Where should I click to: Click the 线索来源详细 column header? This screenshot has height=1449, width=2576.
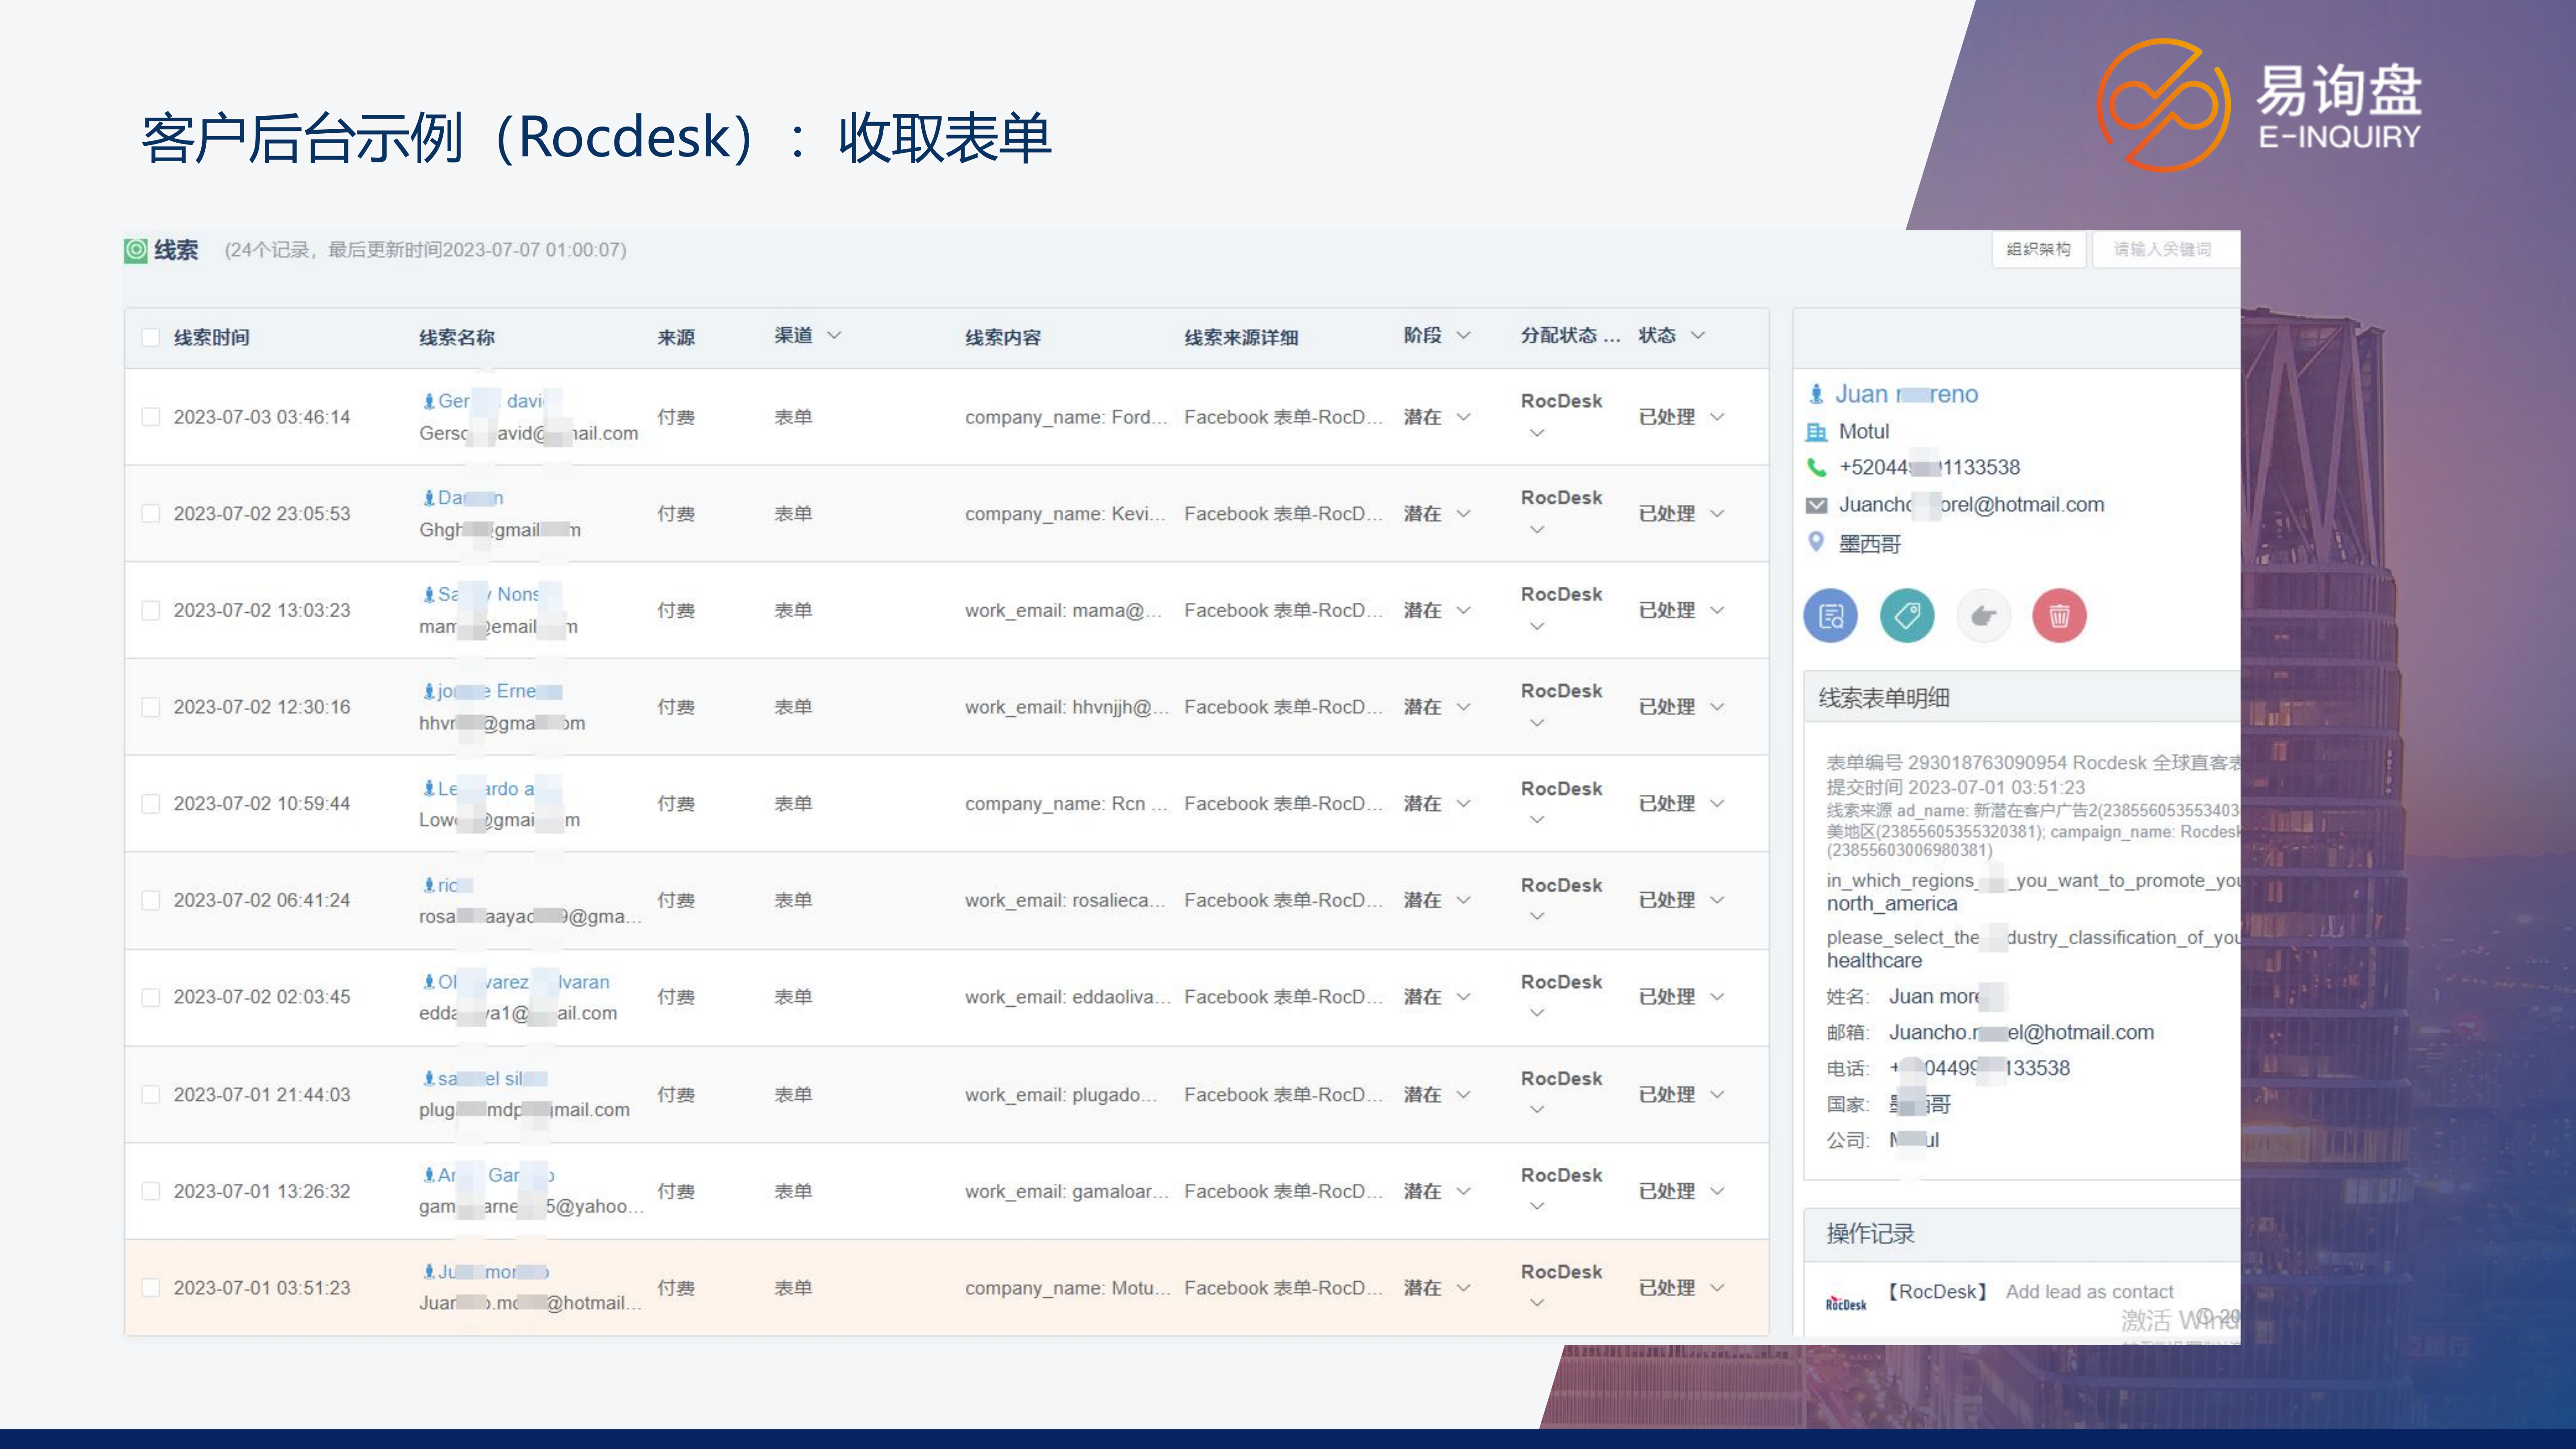tap(1241, 338)
